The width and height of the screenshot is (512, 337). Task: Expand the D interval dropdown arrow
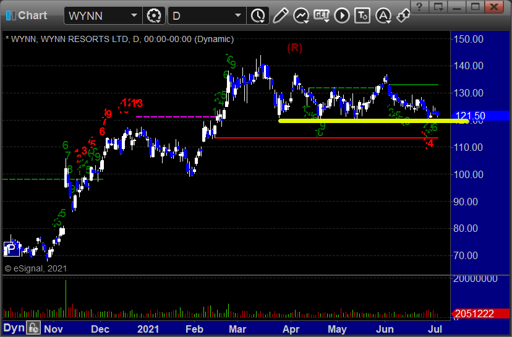238,15
